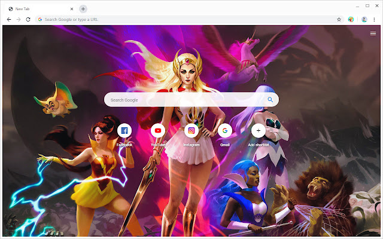This screenshot has width=383, height=239.
Task: Open the Facebook shortcut icon
Action: coord(124,130)
